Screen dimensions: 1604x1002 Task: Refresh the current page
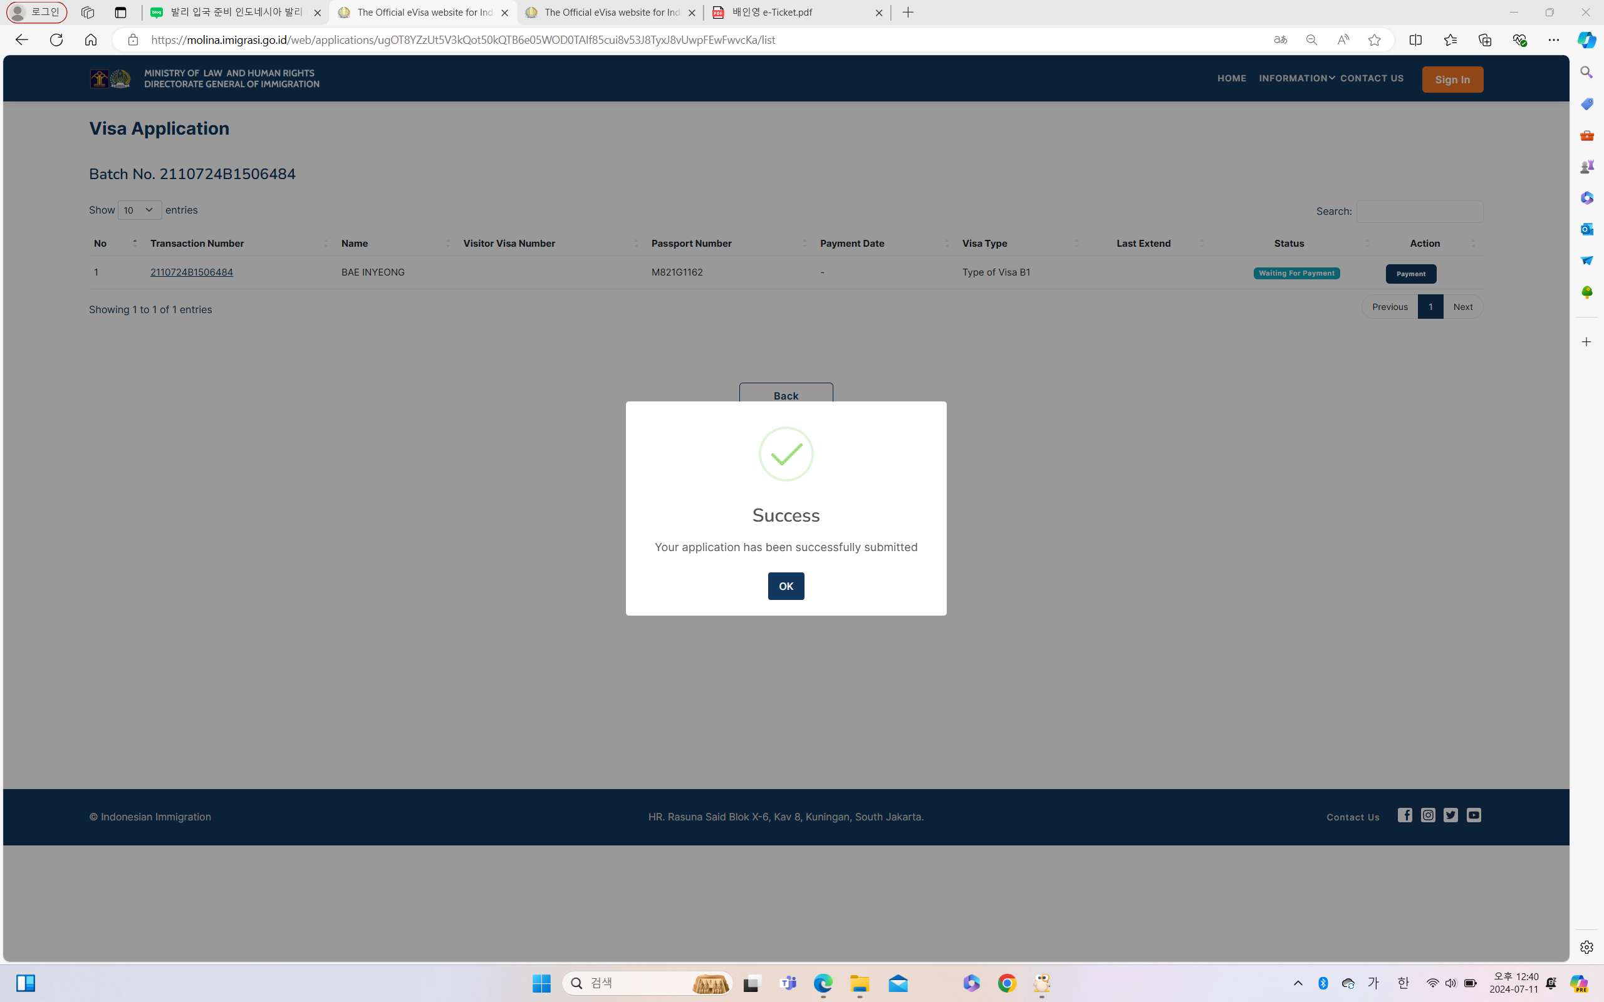[56, 39]
